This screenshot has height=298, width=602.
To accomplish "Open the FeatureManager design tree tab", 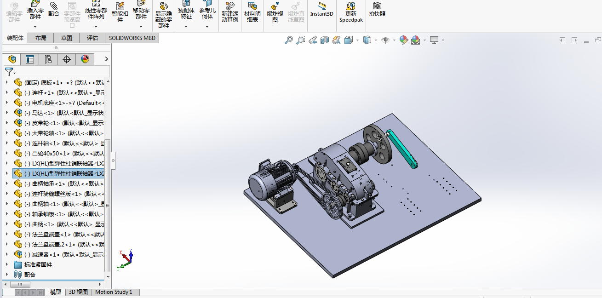I will tap(12, 59).
